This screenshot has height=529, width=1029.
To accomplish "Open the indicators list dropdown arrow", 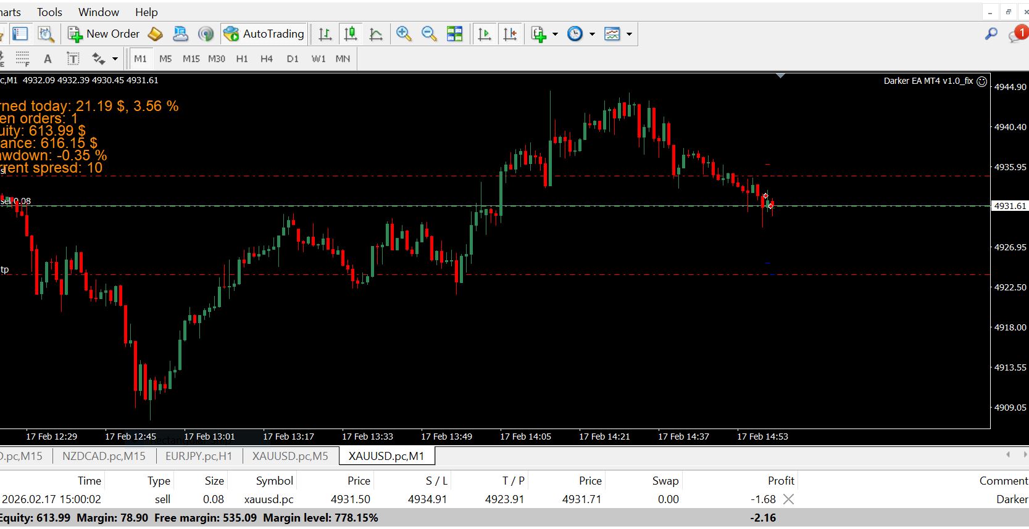I will pyautogui.click(x=555, y=34).
